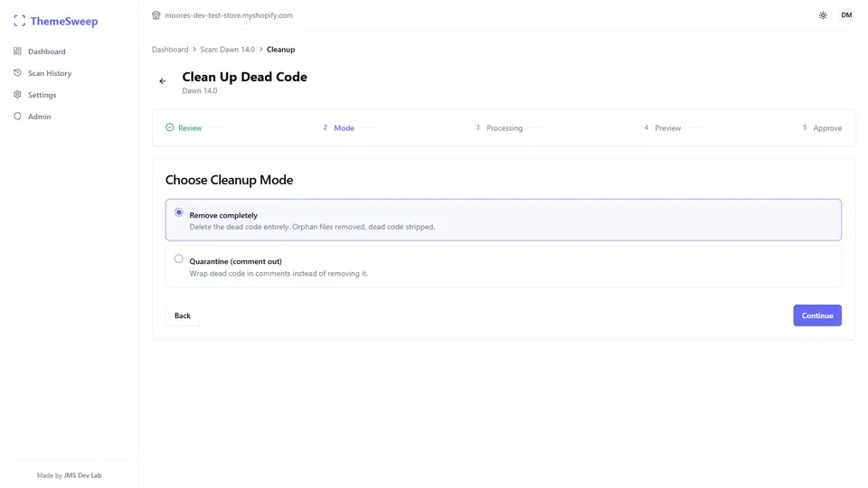Viewport: 868px width, 488px height.
Task: Click the Back button
Action: click(x=182, y=315)
